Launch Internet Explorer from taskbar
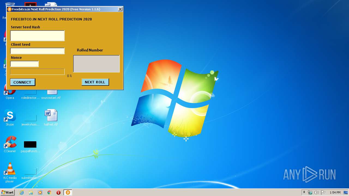Screen dimensions: 349x196 (22, 192)
